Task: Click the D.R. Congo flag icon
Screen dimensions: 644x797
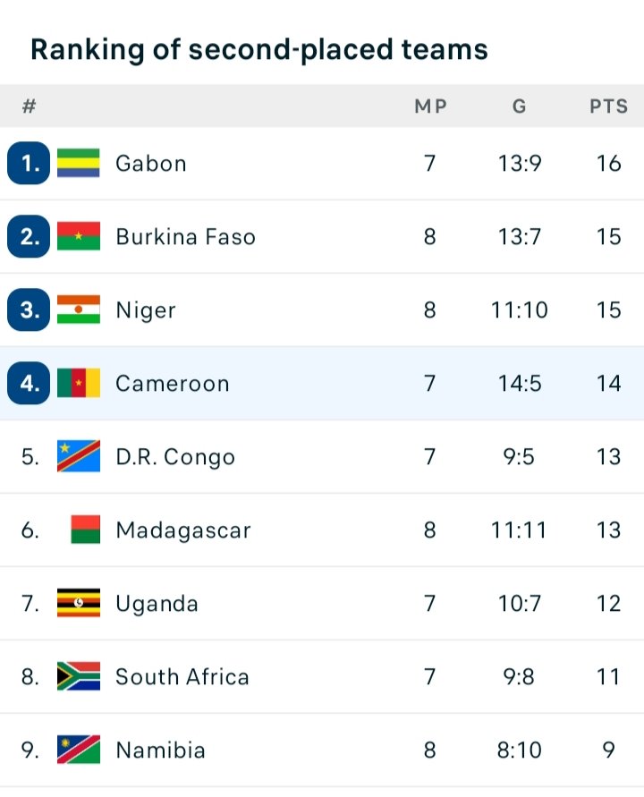Action: click(79, 457)
